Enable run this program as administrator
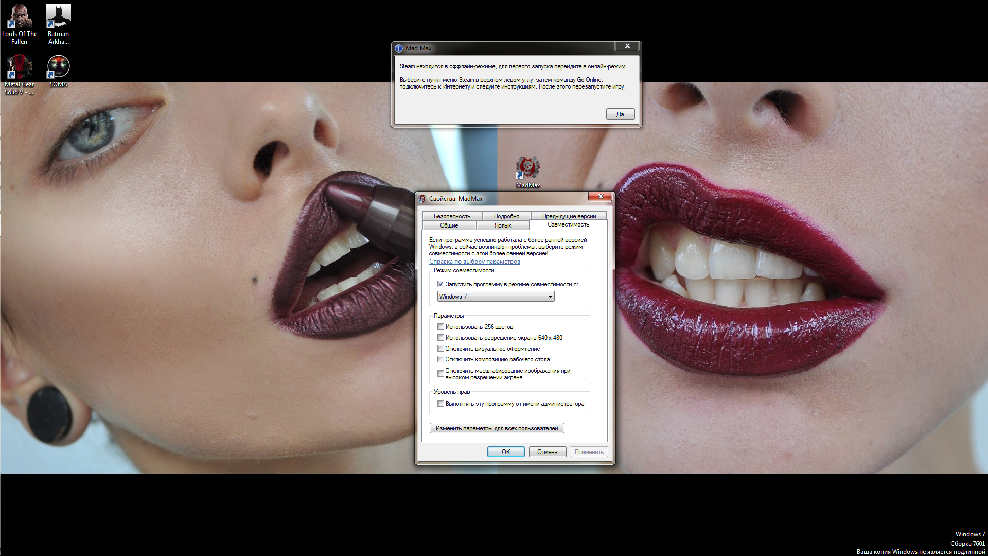Image resolution: width=988 pixels, height=556 pixels. pyautogui.click(x=440, y=404)
